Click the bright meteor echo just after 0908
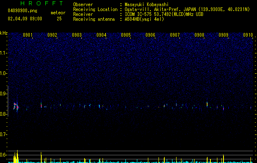 point(207,104)
